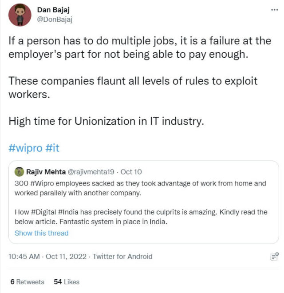
Task: Open Rajiv Mehta's name in quoted tweet
Action: 46,172
